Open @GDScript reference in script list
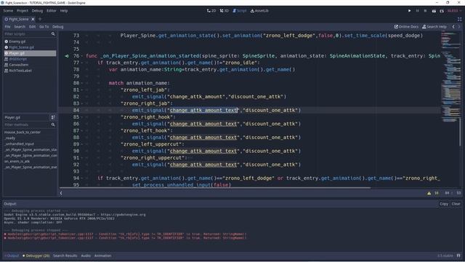Image resolution: width=465 pixels, height=262 pixels. coord(30,59)
